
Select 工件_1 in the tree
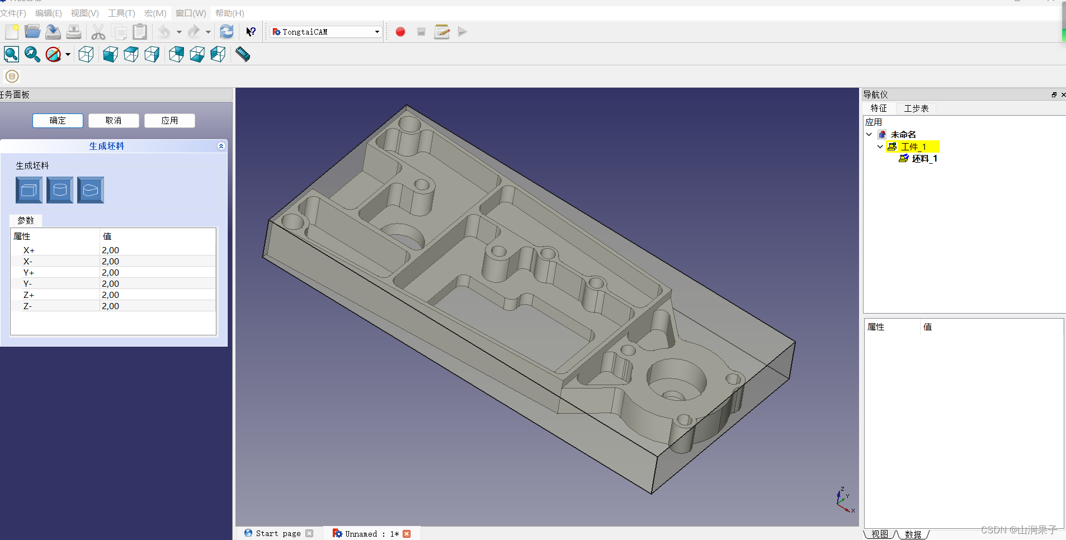point(913,146)
